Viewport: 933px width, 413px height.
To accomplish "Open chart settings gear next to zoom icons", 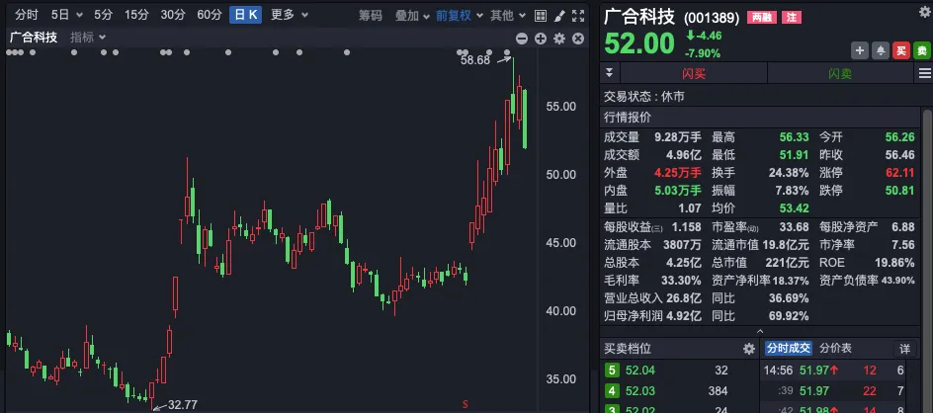I will pos(559,38).
